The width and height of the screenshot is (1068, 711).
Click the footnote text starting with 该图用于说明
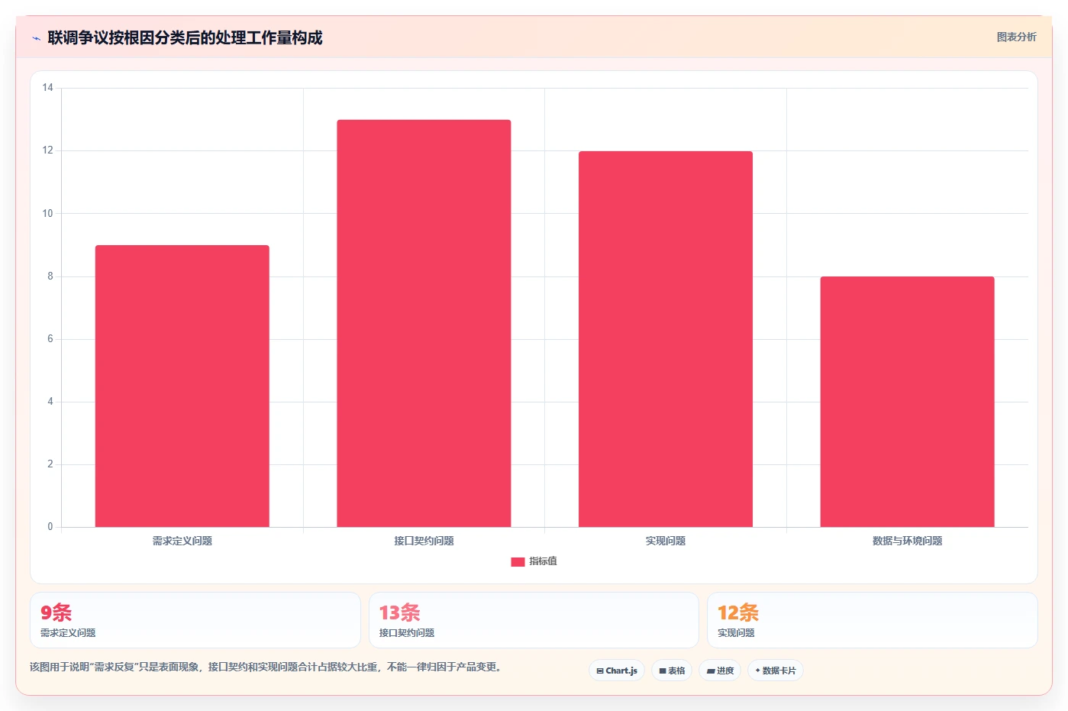tap(267, 667)
